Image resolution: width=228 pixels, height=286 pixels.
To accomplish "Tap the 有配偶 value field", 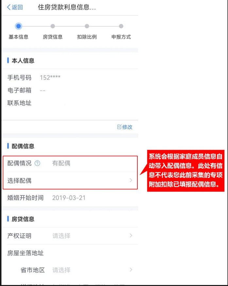I will (x=61, y=163).
